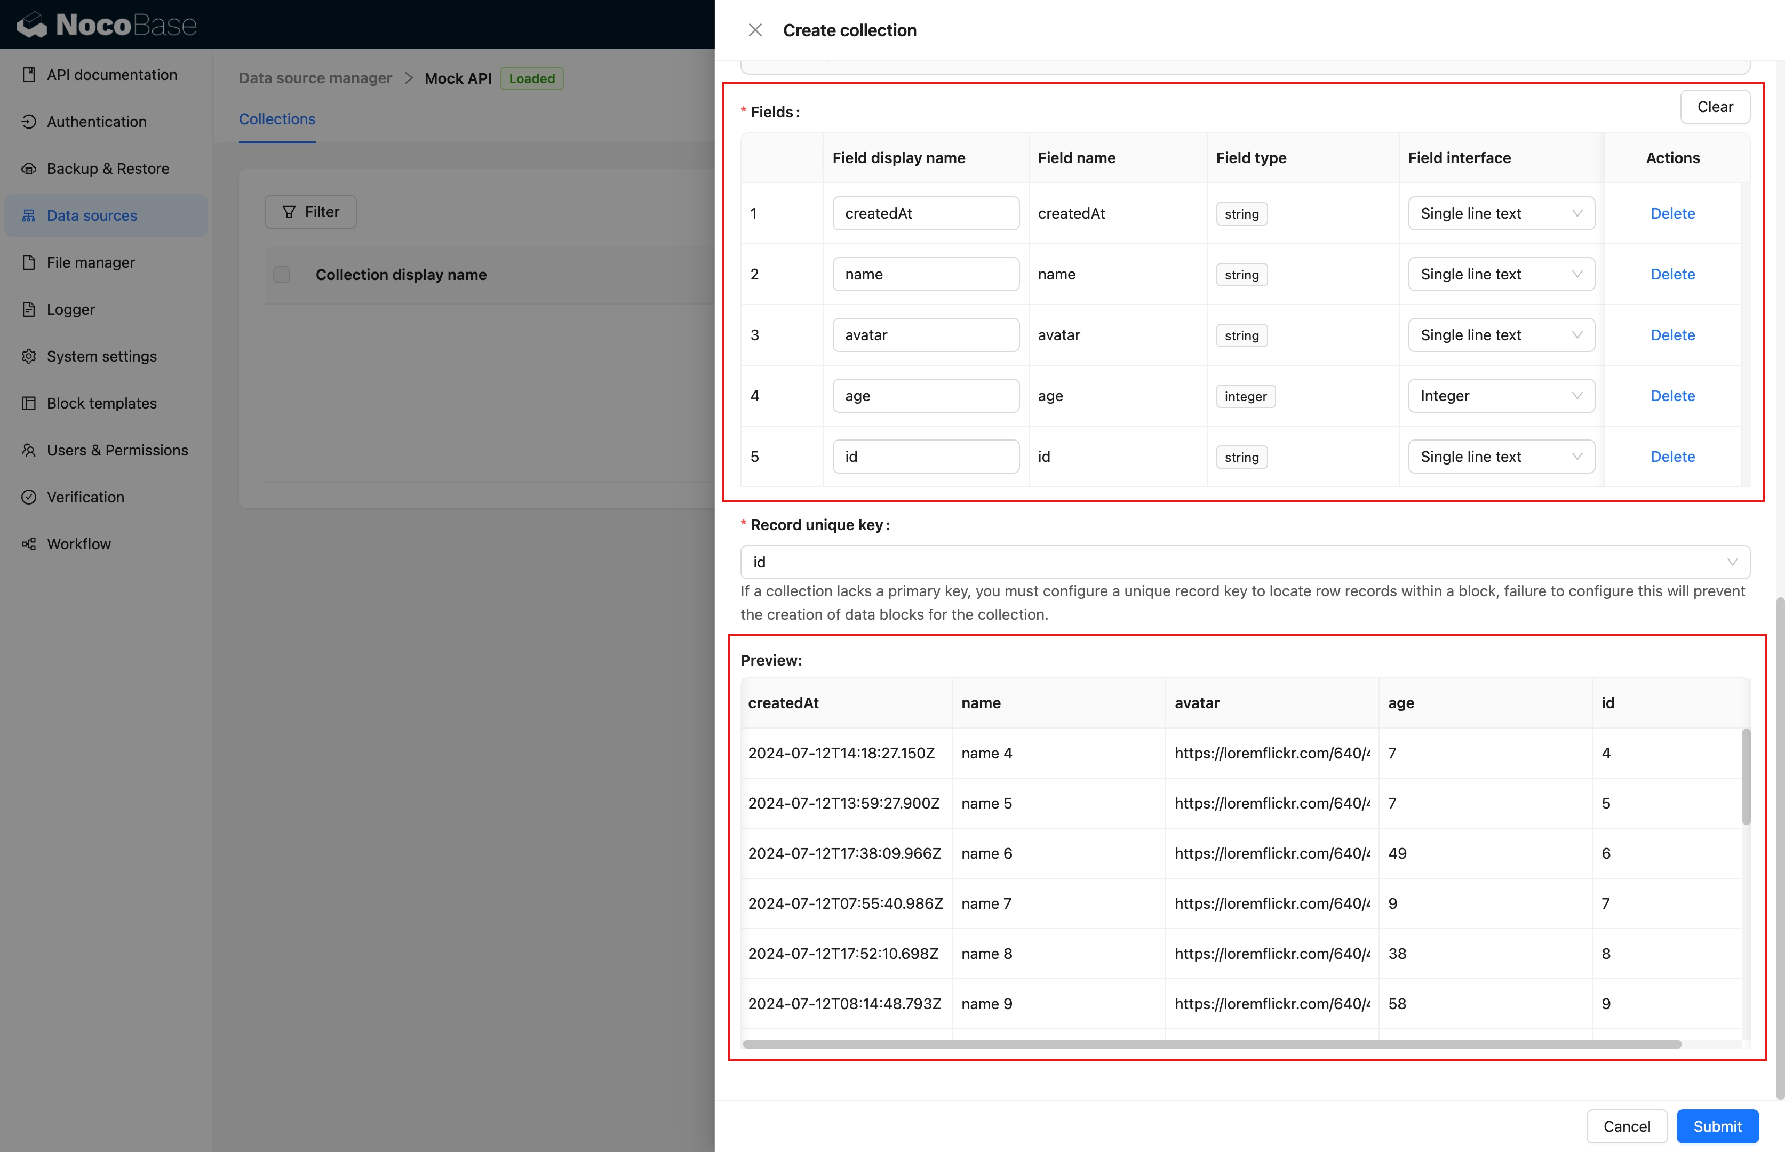This screenshot has width=1785, height=1152.
Task: Switch to the Collections tab
Action: click(x=277, y=119)
